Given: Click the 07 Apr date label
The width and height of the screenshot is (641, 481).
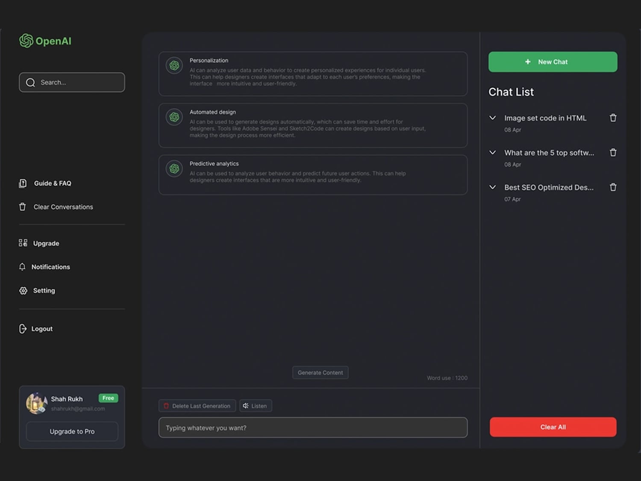Looking at the screenshot, I should [512, 199].
